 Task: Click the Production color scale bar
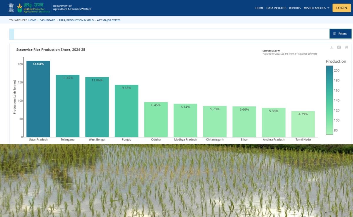[x=329, y=100]
